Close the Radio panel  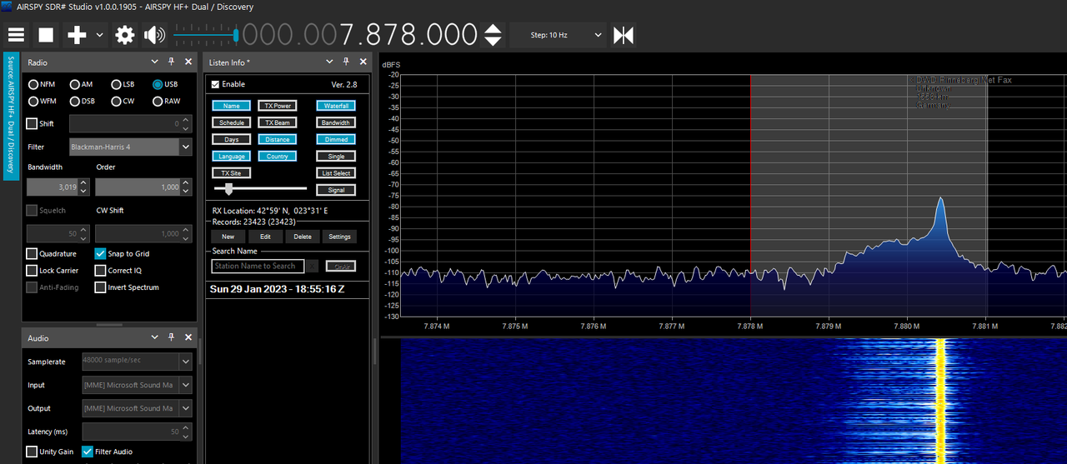point(188,62)
